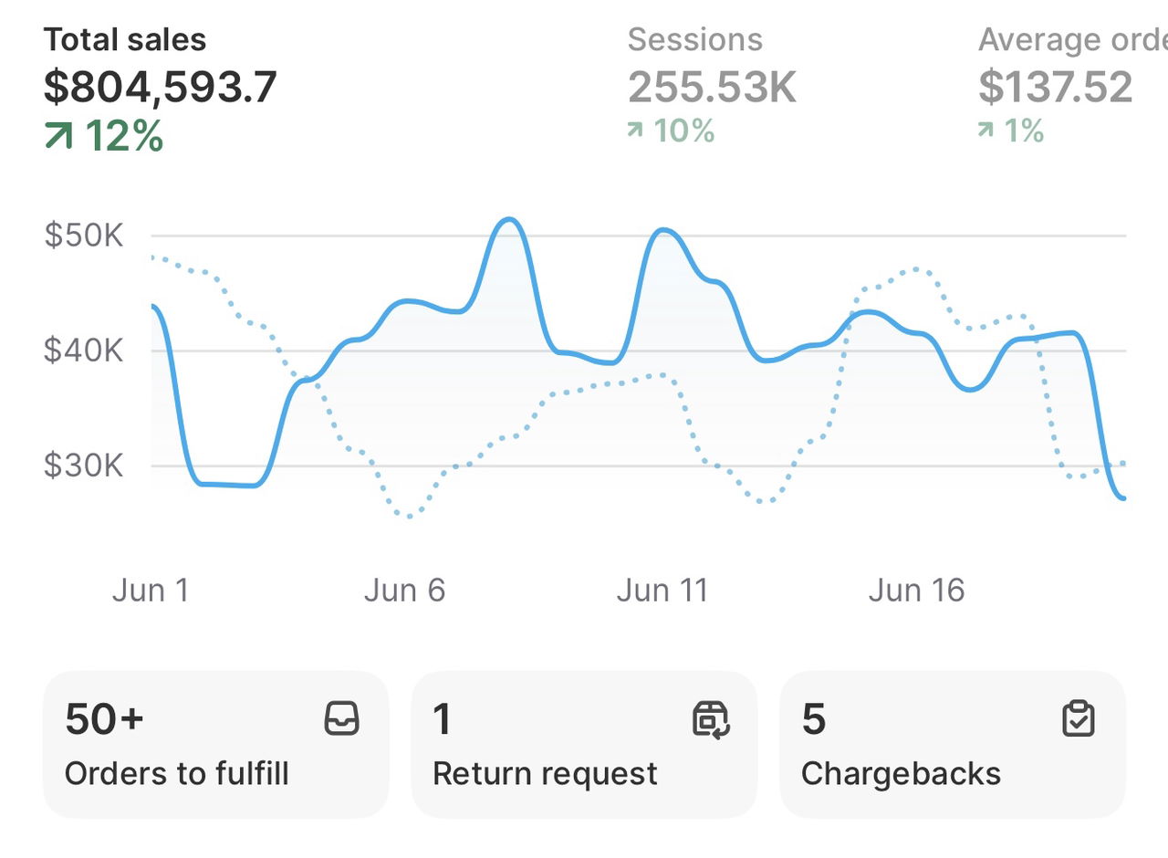The width and height of the screenshot is (1168, 858).
Task: Click the $804,593.7 total sales amount
Action: click(161, 88)
